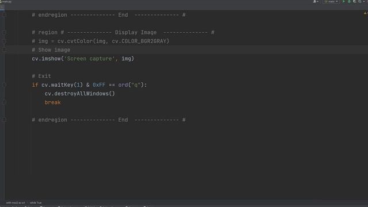
Task: Click on 'cv.destroyAllWindows()' call
Action: click(x=80, y=94)
